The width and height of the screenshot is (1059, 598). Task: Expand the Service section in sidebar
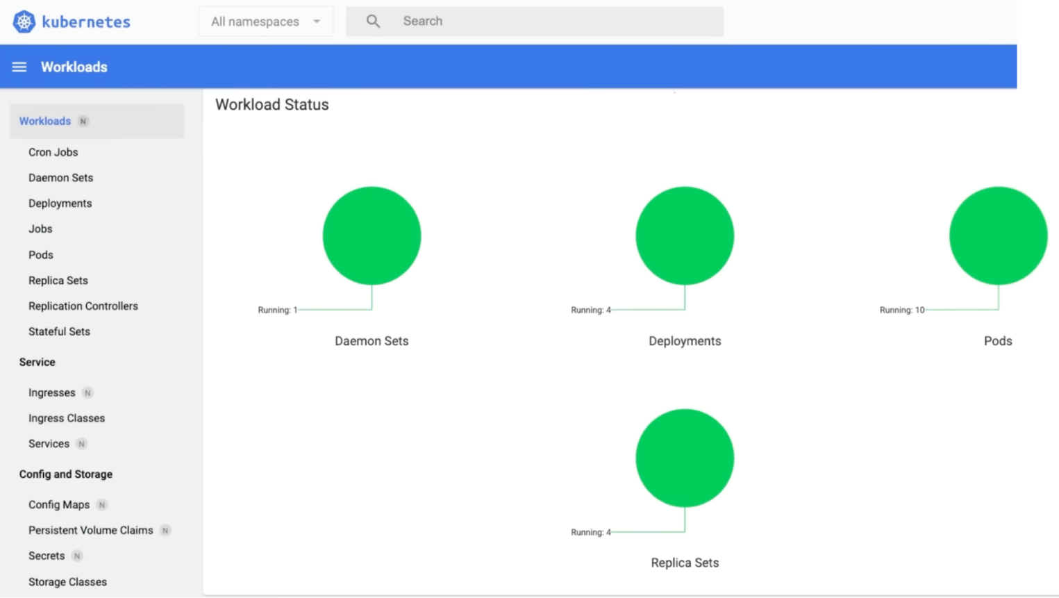(x=37, y=362)
